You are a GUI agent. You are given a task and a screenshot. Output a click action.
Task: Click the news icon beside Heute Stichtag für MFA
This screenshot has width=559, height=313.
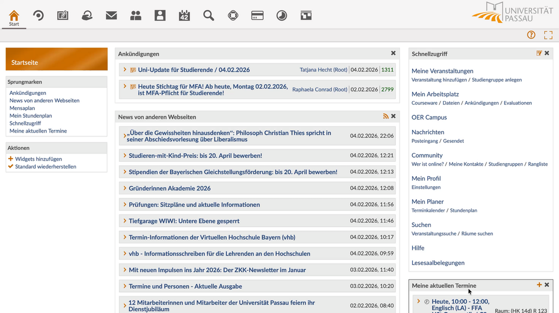coord(133,87)
